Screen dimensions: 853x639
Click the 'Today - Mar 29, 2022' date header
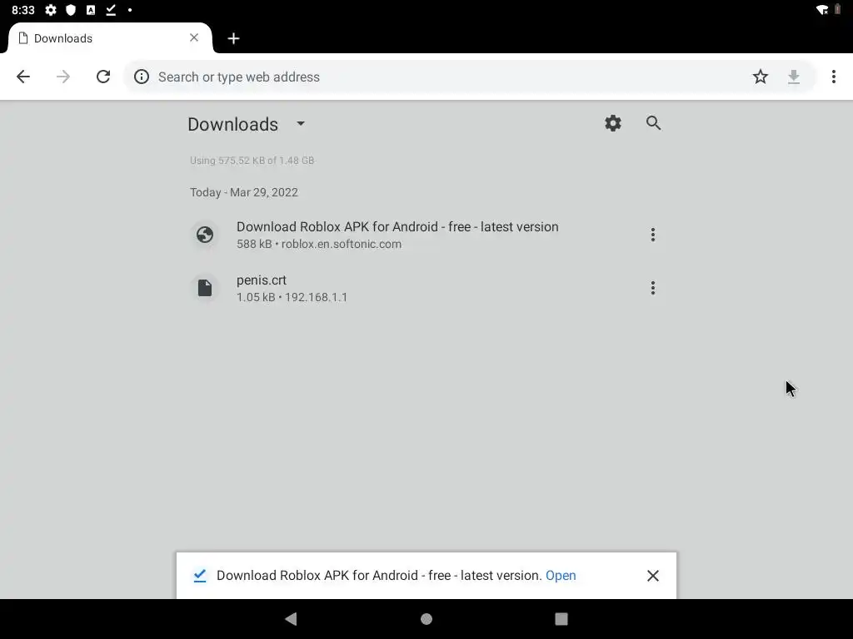point(244,192)
